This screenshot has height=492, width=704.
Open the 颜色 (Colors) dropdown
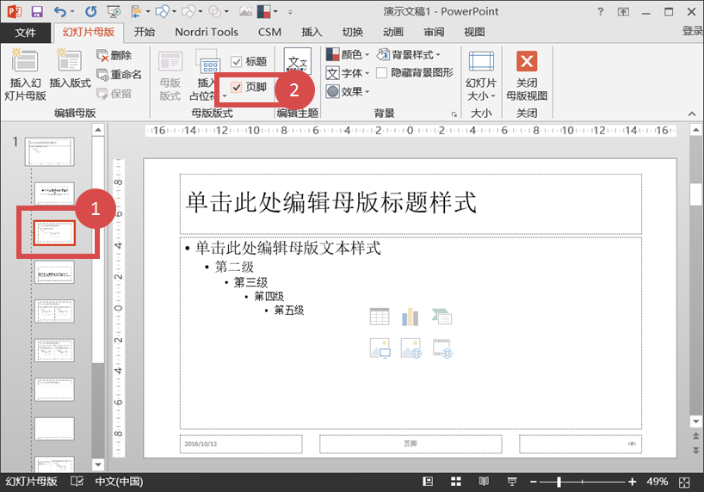tap(349, 55)
